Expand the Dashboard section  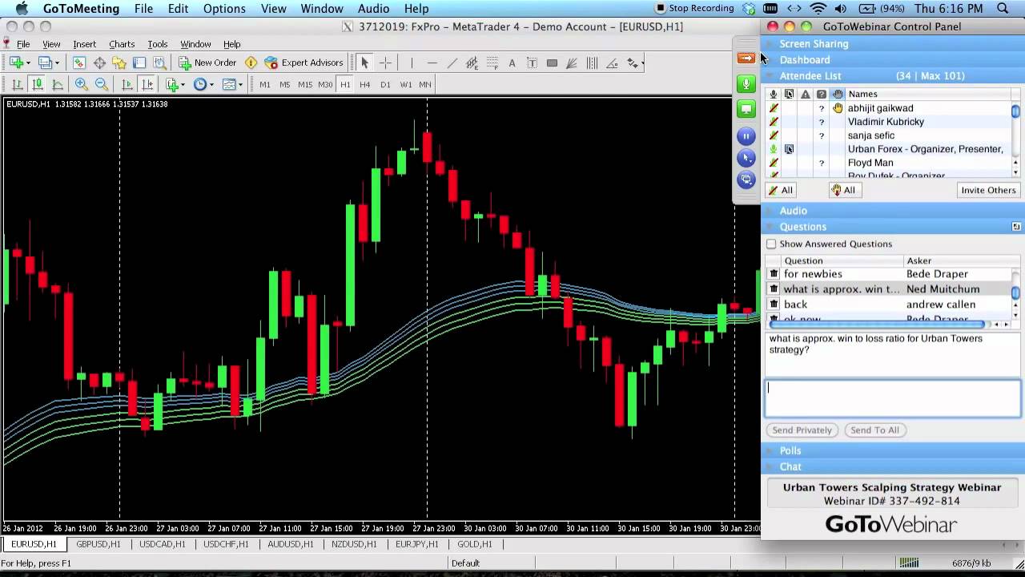[x=893, y=60]
